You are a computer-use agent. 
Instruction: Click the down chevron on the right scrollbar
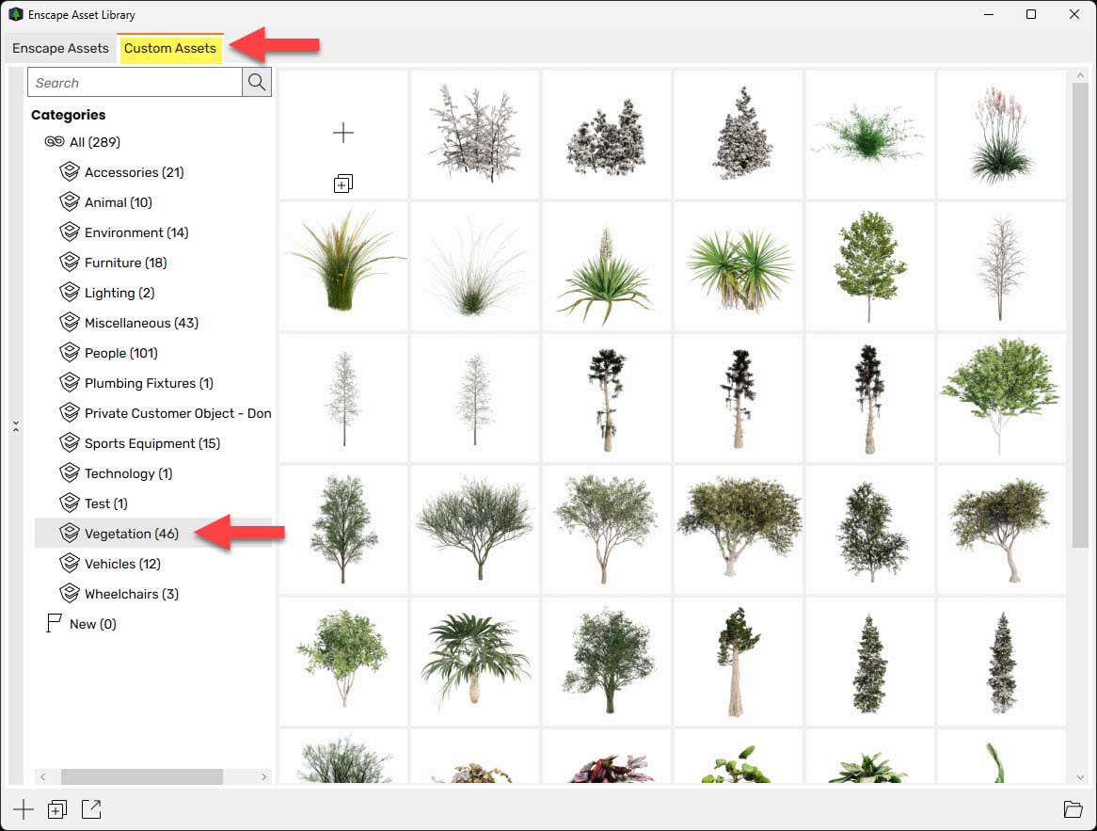pos(1078,777)
